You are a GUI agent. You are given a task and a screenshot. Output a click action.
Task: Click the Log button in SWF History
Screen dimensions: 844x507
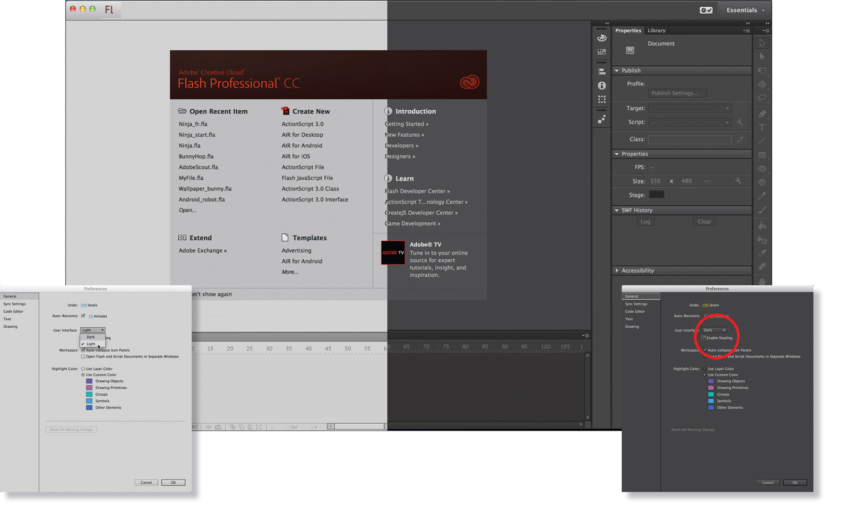click(x=645, y=222)
